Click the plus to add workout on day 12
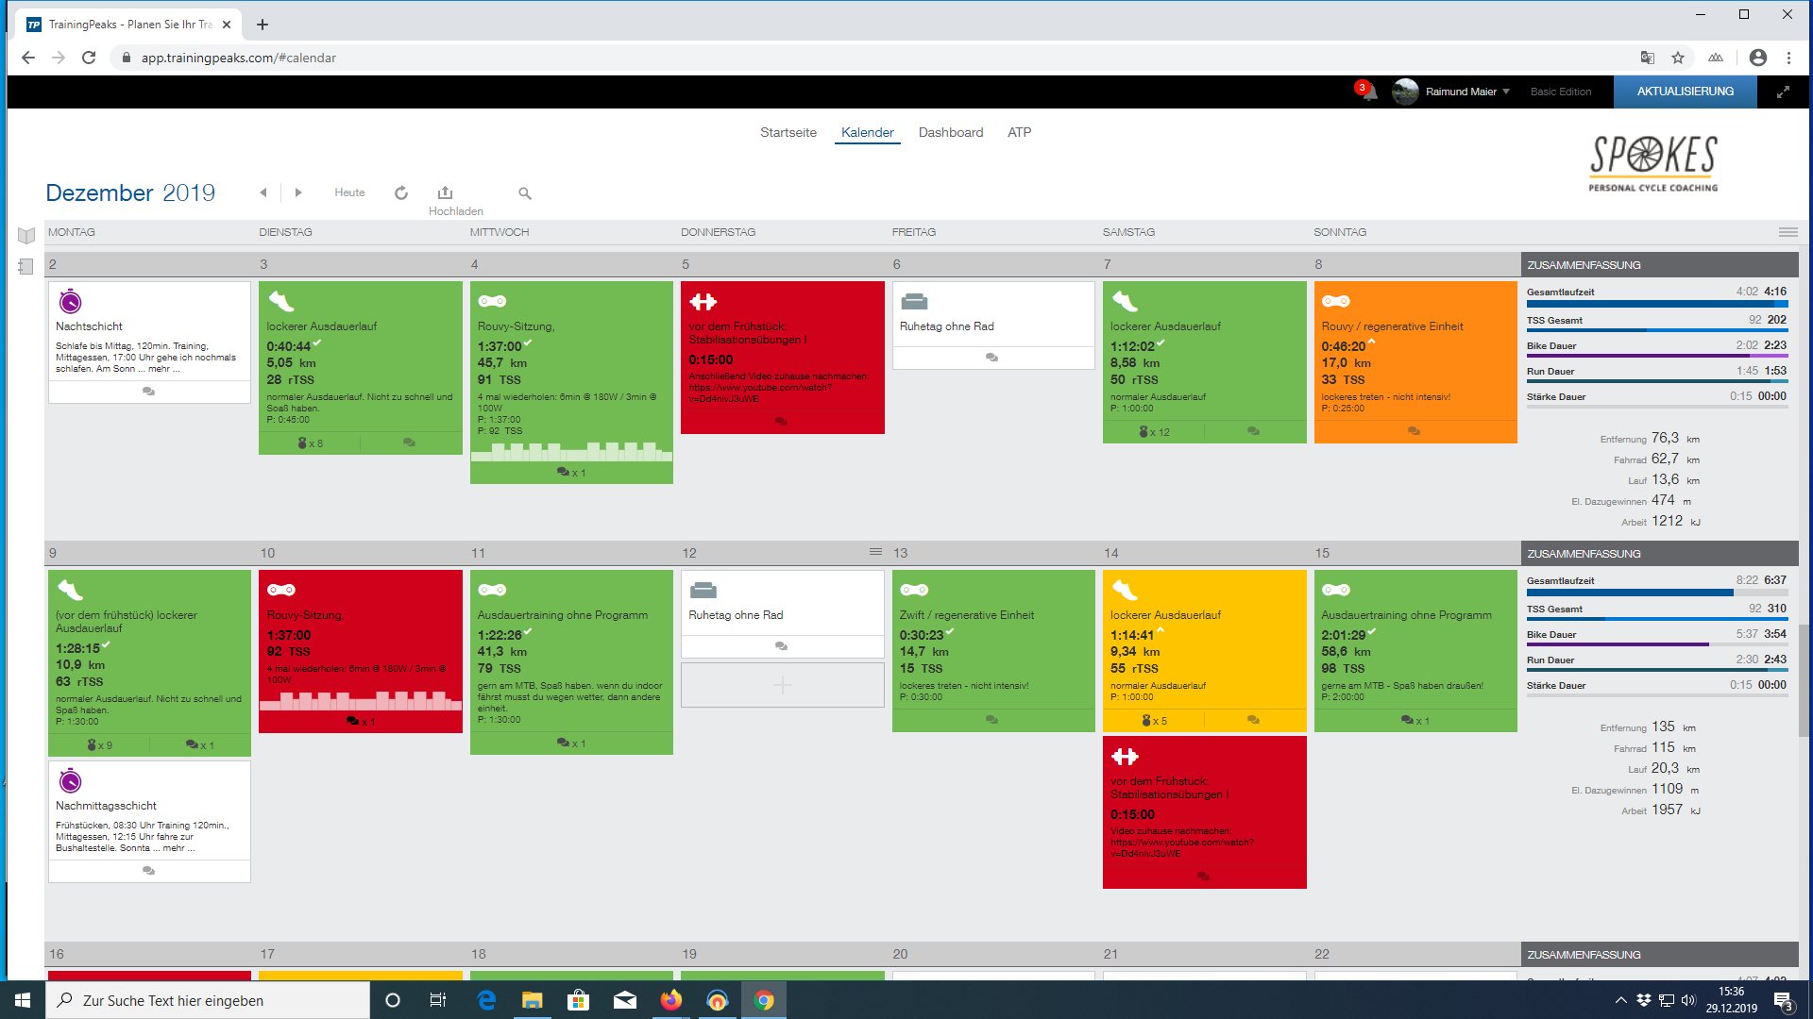The image size is (1813, 1019). [782, 685]
